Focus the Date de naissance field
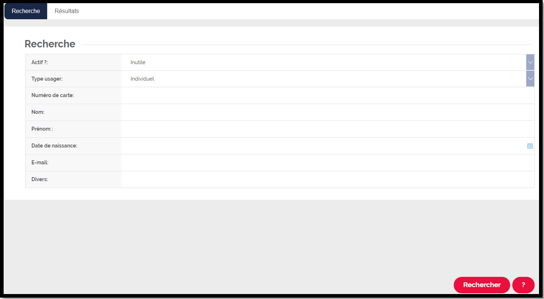 click(323, 146)
